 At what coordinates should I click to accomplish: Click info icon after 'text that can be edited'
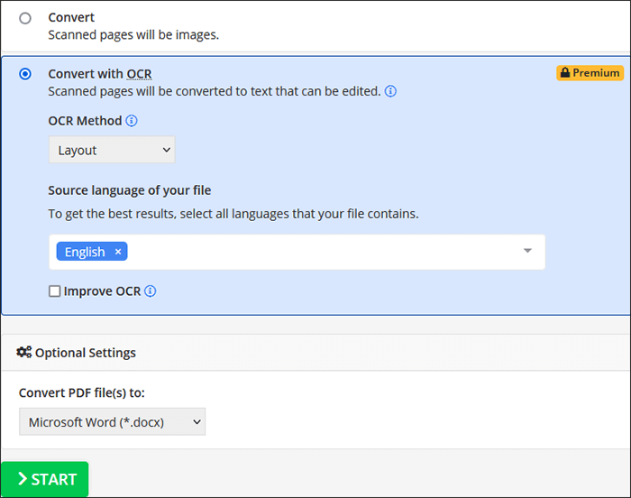point(390,91)
